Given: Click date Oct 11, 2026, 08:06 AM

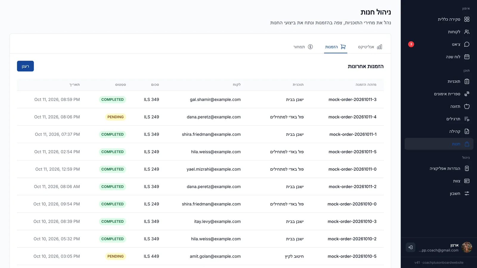Looking at the screenshot, I should point(57,187).
